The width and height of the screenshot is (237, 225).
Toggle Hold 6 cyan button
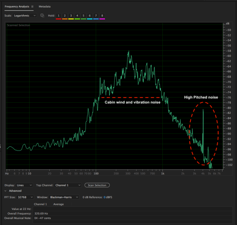90,16
